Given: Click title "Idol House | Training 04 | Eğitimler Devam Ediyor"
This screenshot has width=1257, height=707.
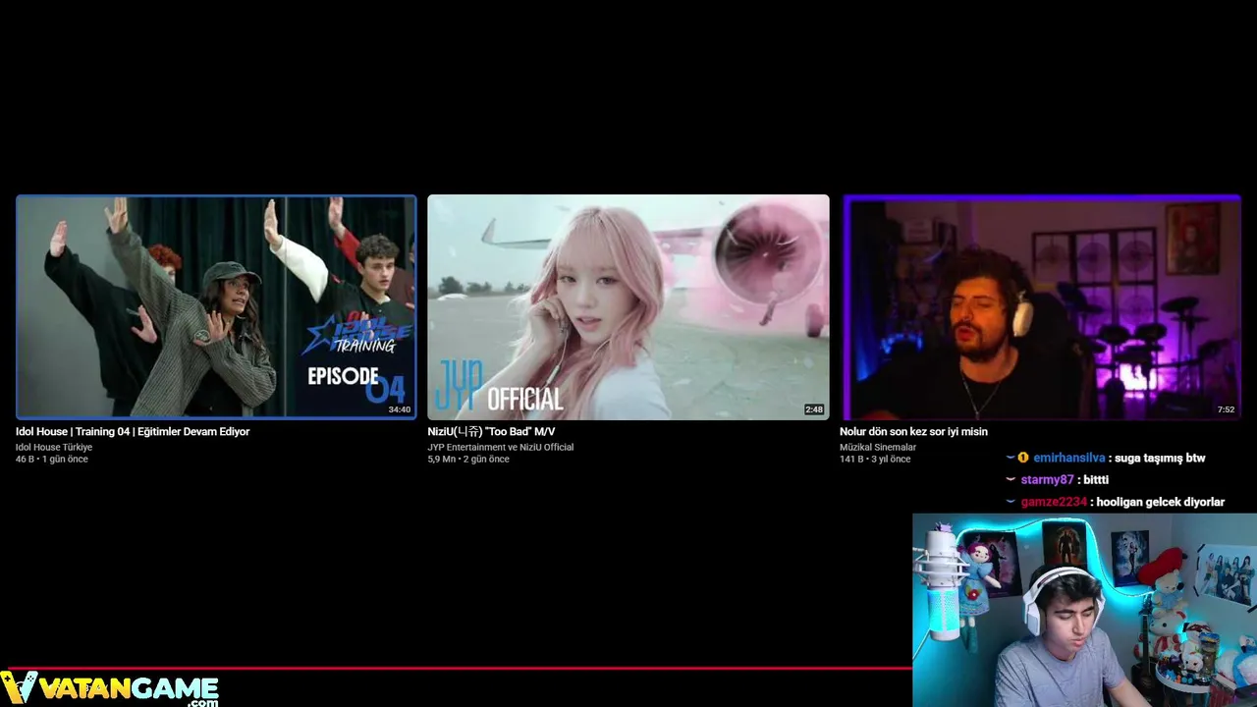Looking at the screenshot, I should coord(133,432).
